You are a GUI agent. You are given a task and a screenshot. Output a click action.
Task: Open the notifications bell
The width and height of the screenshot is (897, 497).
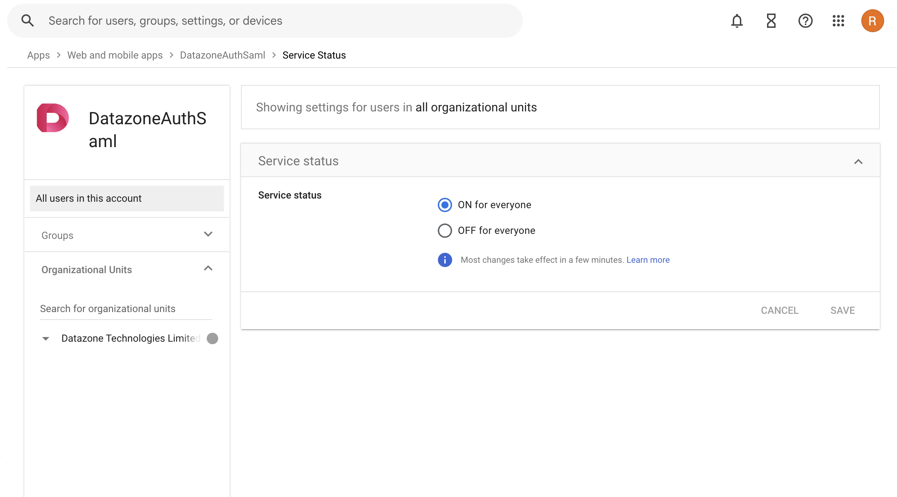(737, 21)
